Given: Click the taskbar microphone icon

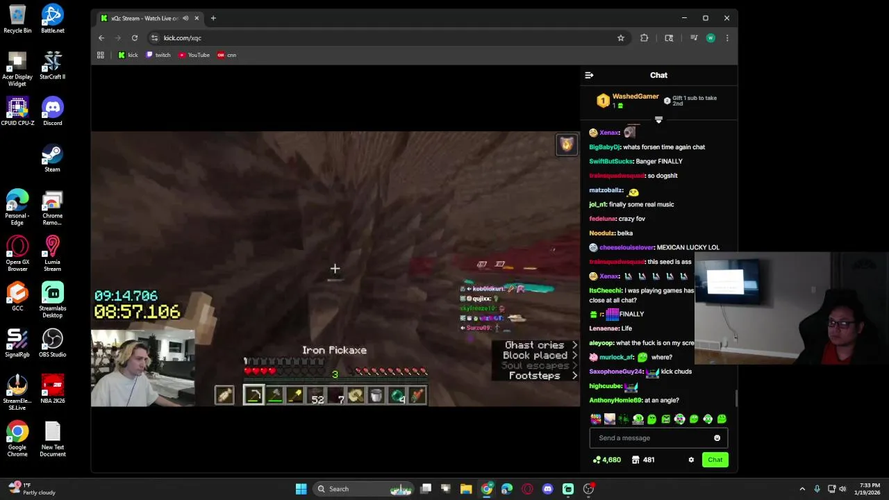Looking at the screenshot, I should point(817,489).
